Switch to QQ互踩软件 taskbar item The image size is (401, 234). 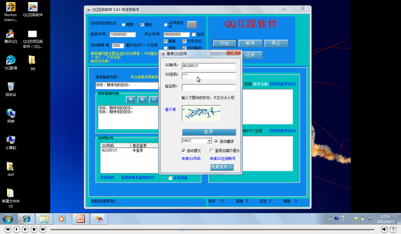[99, 219]
